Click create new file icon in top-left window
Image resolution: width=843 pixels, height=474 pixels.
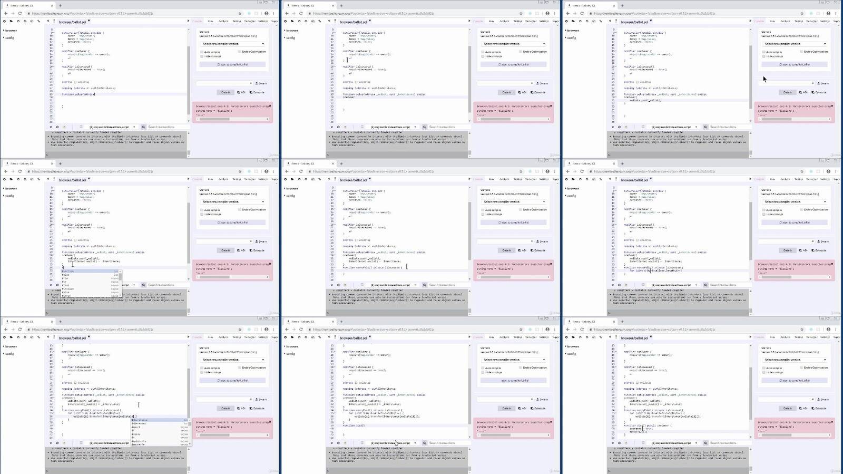5,21
